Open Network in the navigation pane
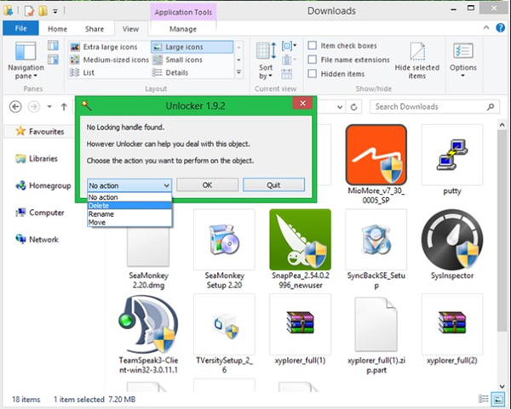The width and height of the screenshot is (511, 409). [x=37, y=240]
